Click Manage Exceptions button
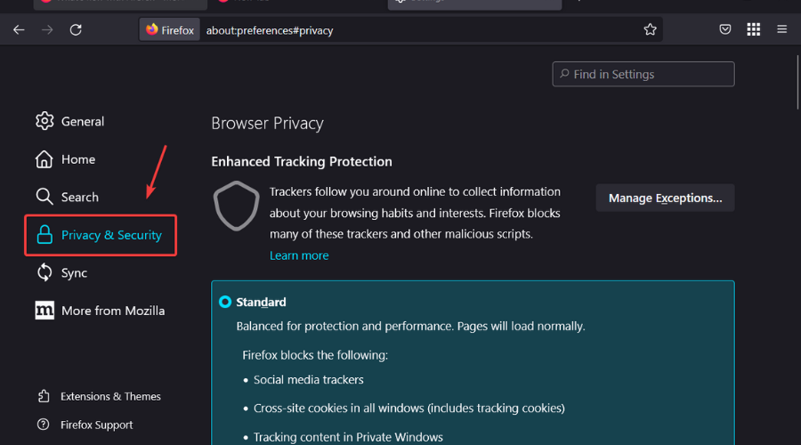The image size is (801, 445). [665, 198]
